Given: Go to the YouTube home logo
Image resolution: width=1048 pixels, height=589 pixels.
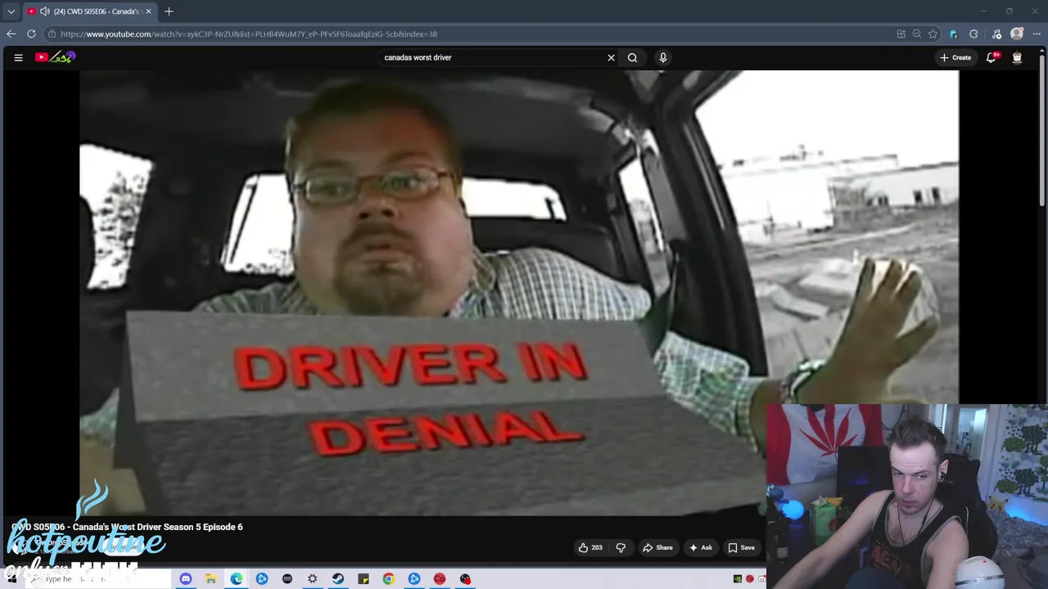Looking at the screenshot, I should 55,57.
